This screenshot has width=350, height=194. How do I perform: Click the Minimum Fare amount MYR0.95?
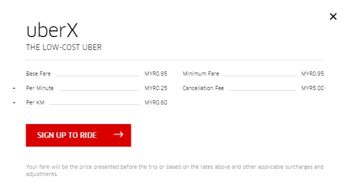[312, 73]
